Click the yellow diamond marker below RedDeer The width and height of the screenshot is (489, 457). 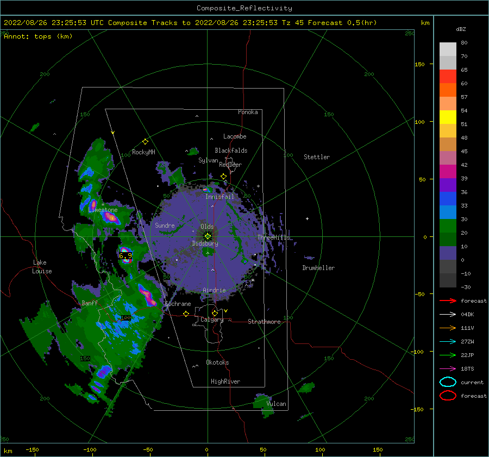pyautogui.click(x=224, y=177)
